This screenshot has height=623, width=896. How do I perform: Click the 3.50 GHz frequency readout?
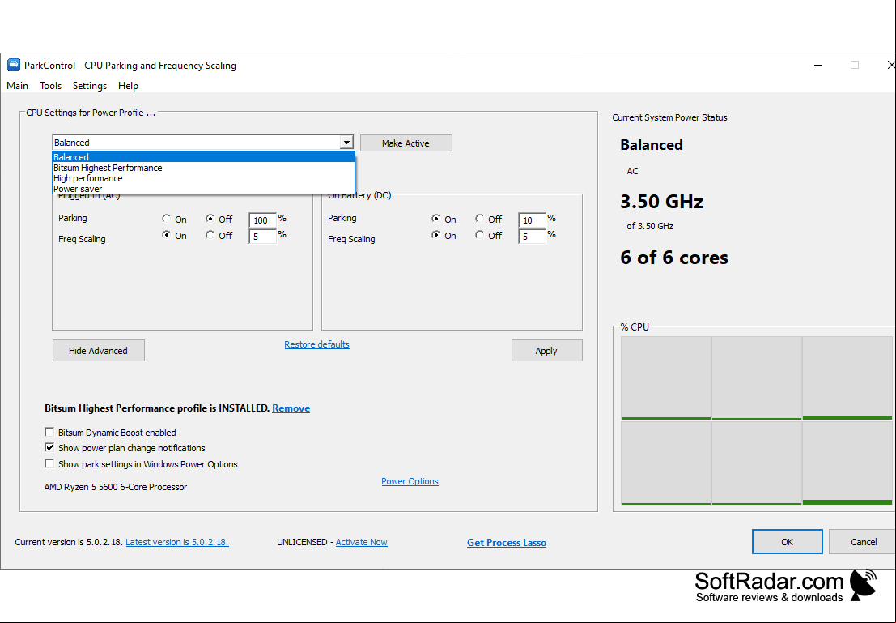coord(662,202)
